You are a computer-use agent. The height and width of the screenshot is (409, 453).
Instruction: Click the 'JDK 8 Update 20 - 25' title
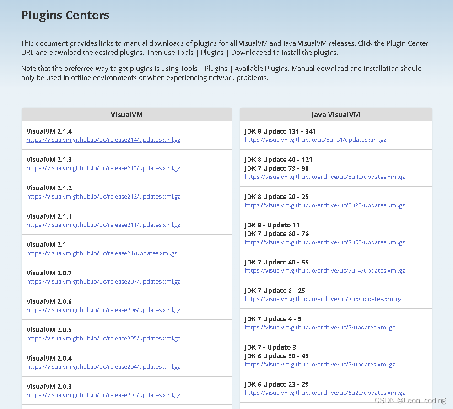277,197
